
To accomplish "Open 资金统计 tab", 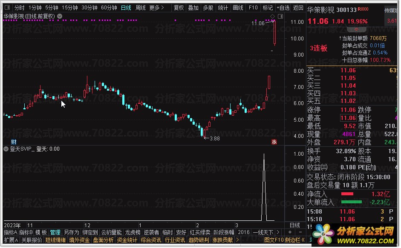I will (127, 240).
